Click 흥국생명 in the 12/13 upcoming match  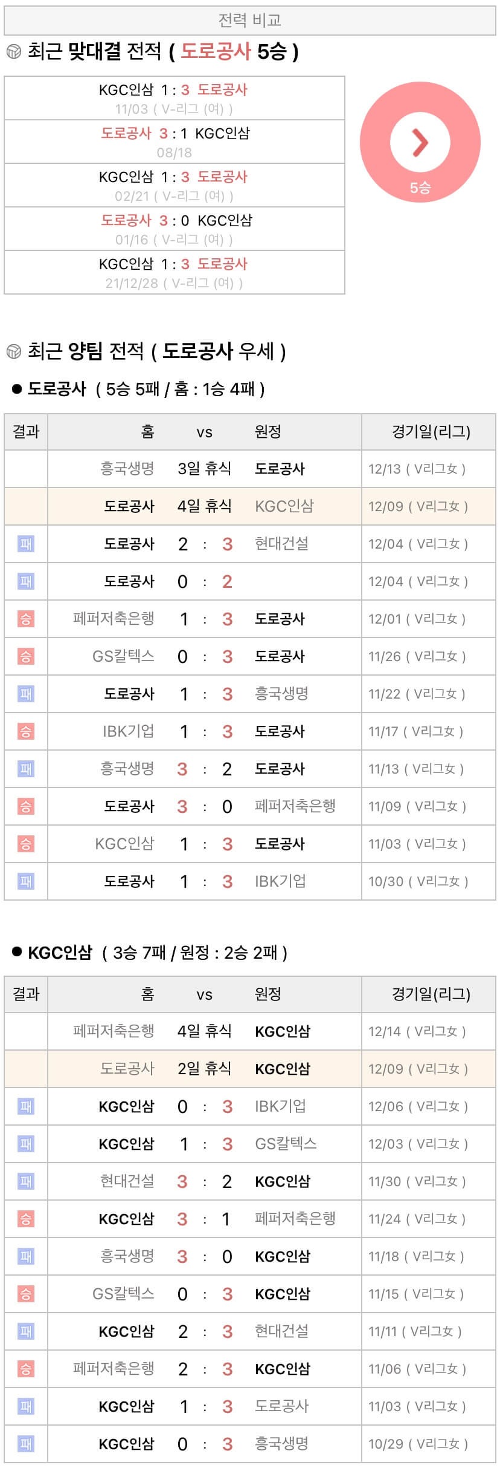point(127,469)
